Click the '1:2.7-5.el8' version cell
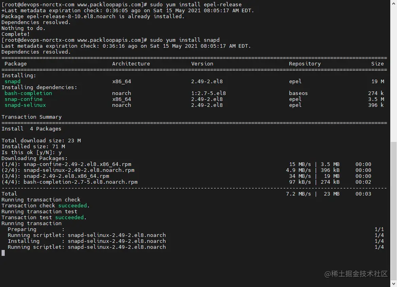Viewport: 397px width, 287px height. (208, 93)
